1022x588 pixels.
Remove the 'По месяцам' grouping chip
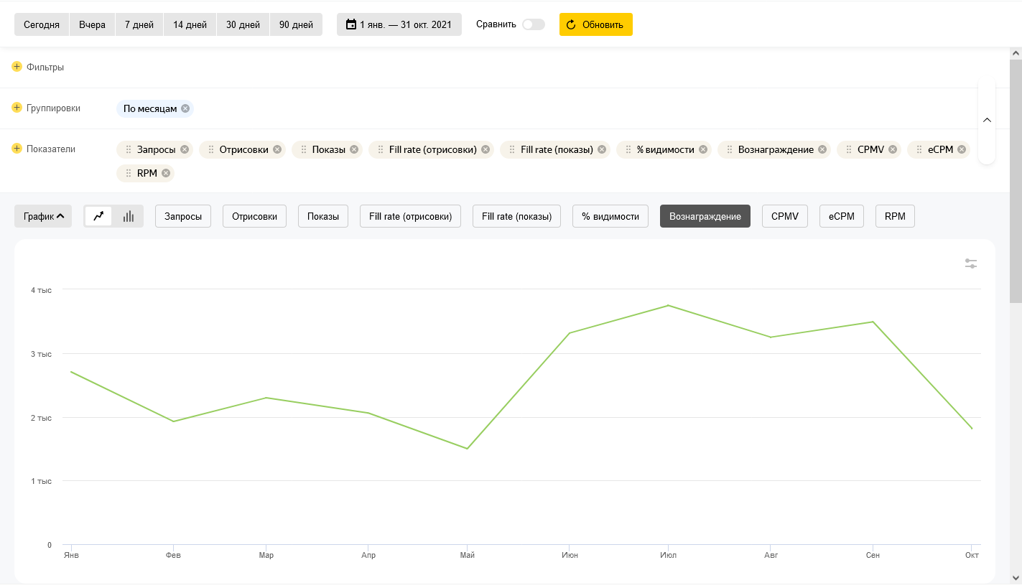pyautogui.click(x=185, y=108)
